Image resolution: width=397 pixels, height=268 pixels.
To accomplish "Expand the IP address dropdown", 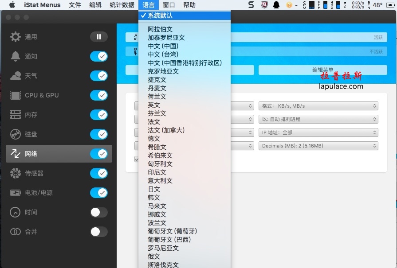I will (318, 132).
